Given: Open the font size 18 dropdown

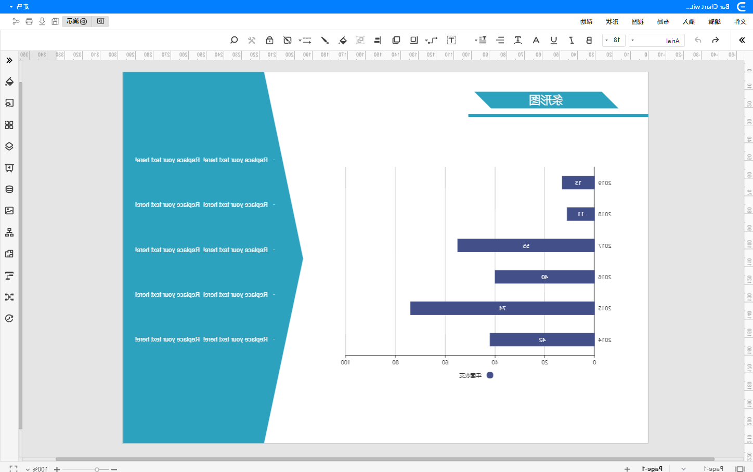Looking at the screenshot, I should (614, 40).
